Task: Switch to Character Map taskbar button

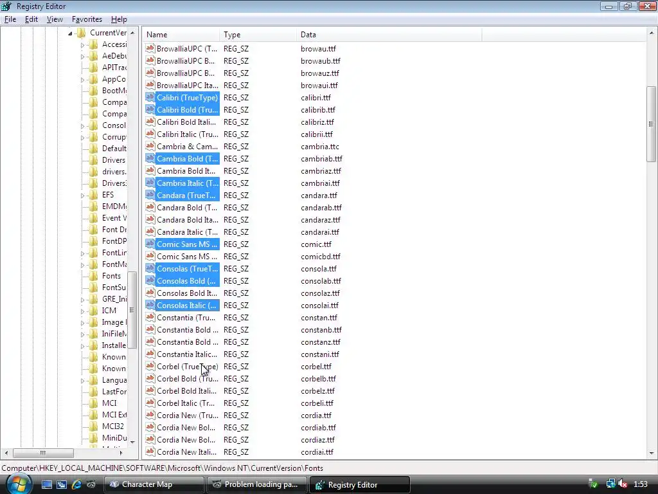Action: click(x=154, y=484)
